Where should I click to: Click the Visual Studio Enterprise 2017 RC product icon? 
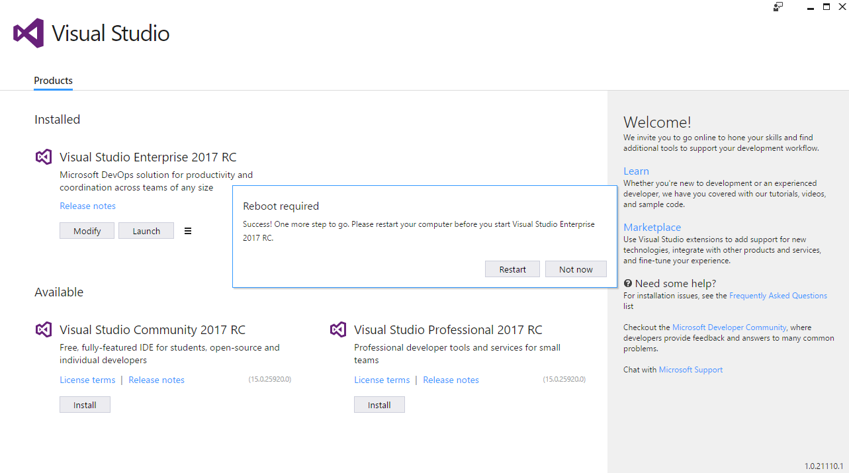click(43, 157)
